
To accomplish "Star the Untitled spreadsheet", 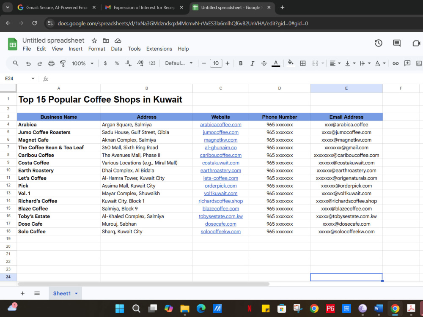I will tap(94, 41).
